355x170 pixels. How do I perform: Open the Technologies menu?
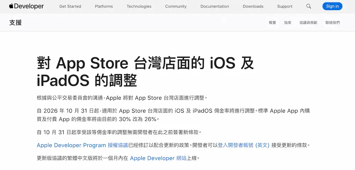(139, 6)
